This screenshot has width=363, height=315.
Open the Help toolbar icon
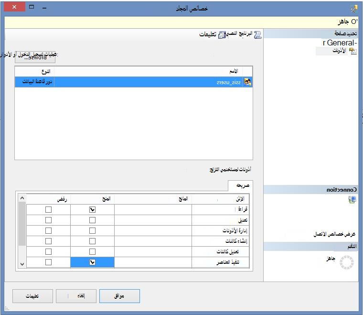222,35
